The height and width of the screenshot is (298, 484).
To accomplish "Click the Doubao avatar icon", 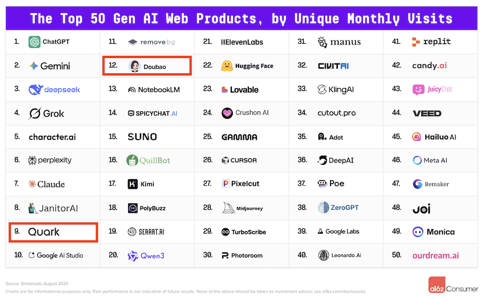I will pyautogui.click(x=135, y=66).
